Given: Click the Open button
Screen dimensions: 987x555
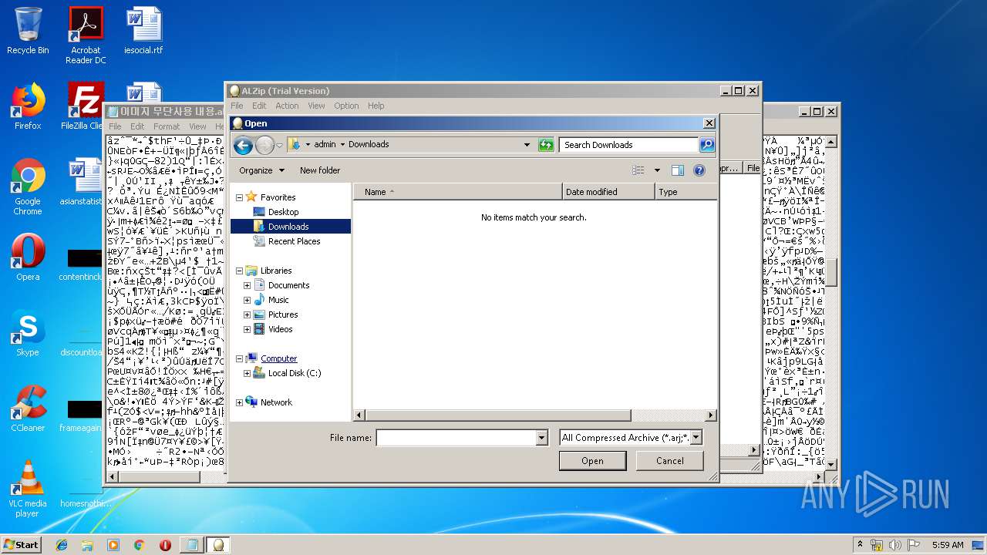Looking at the screenshot, I should (x=592, y=461).
